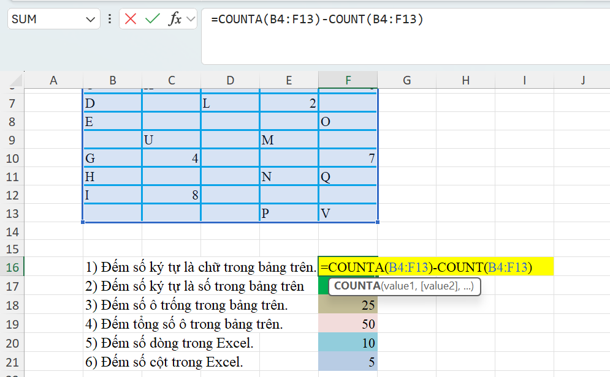
Task: Select column F header
Action: [x=348, y=80]
